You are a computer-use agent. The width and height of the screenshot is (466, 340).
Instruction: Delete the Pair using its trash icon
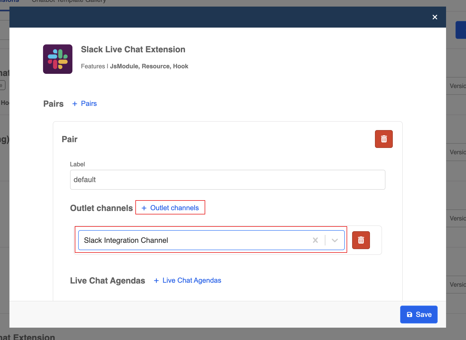[x=384, y=139]
